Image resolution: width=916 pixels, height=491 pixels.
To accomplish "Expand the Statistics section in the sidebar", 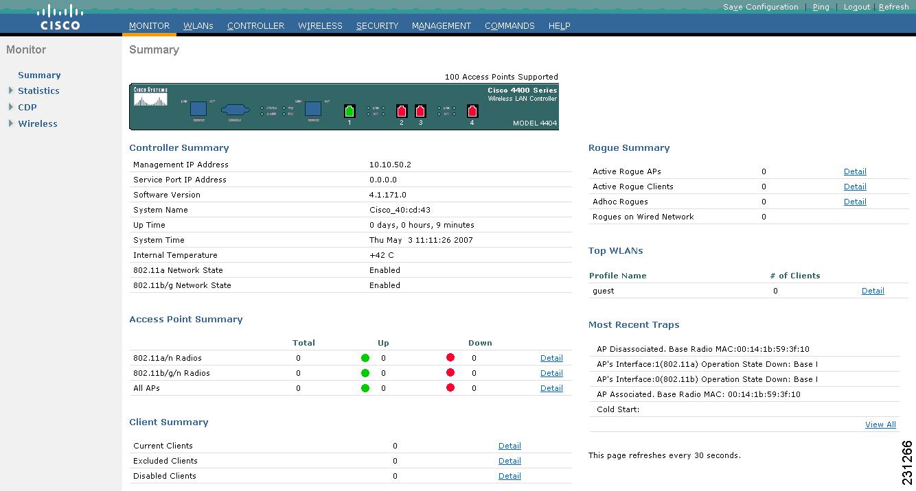I will click(x=11, y=91).
